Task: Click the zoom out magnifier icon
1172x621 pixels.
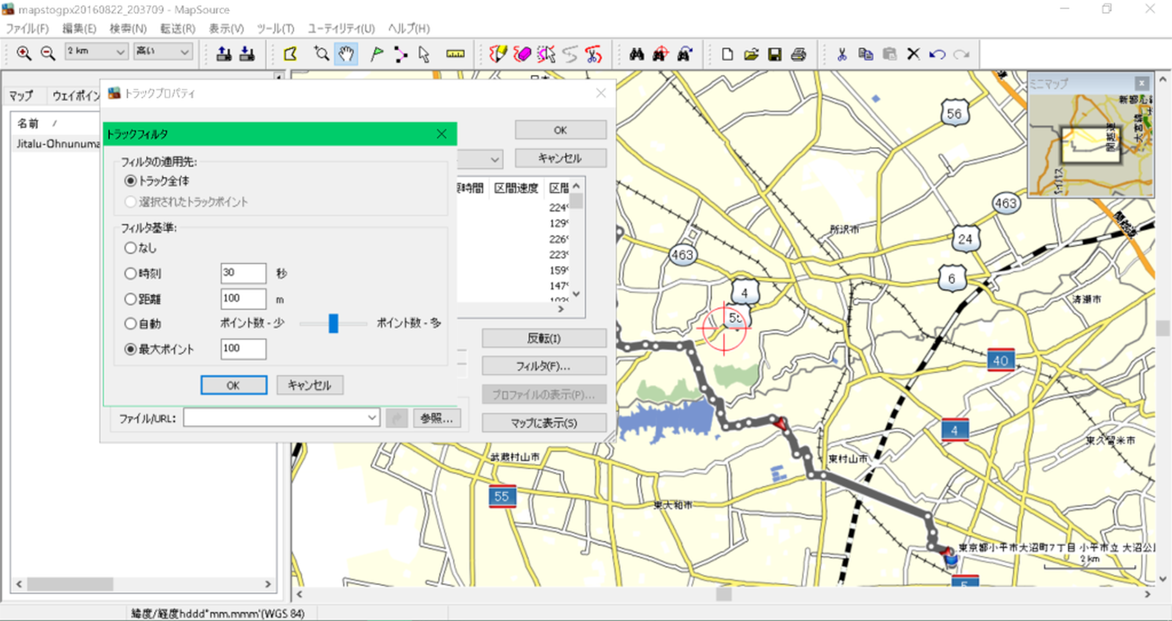Action: [48, 54]
